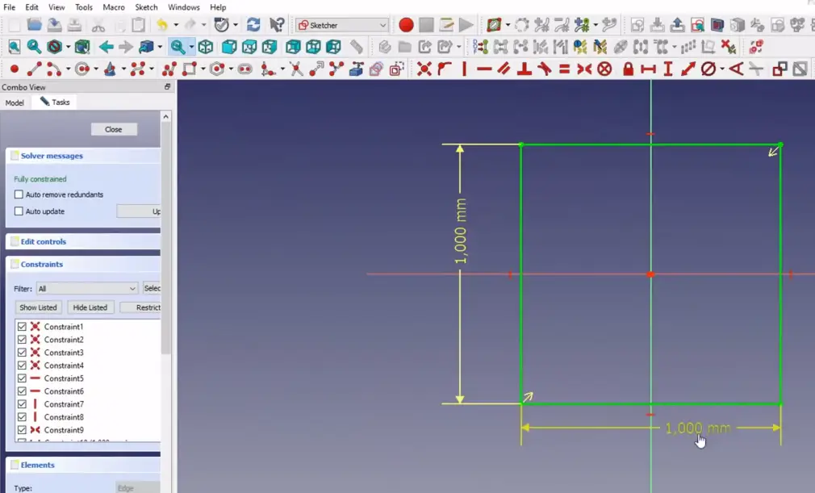Image resolution: width=815 pixels, height=493 pixels.
Task: Enable Auto remove redundants checkbox
Action: click(x=19, y=194)
